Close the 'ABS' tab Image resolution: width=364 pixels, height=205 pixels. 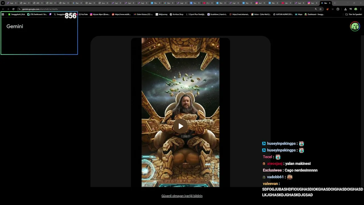[x=42, y=3]
